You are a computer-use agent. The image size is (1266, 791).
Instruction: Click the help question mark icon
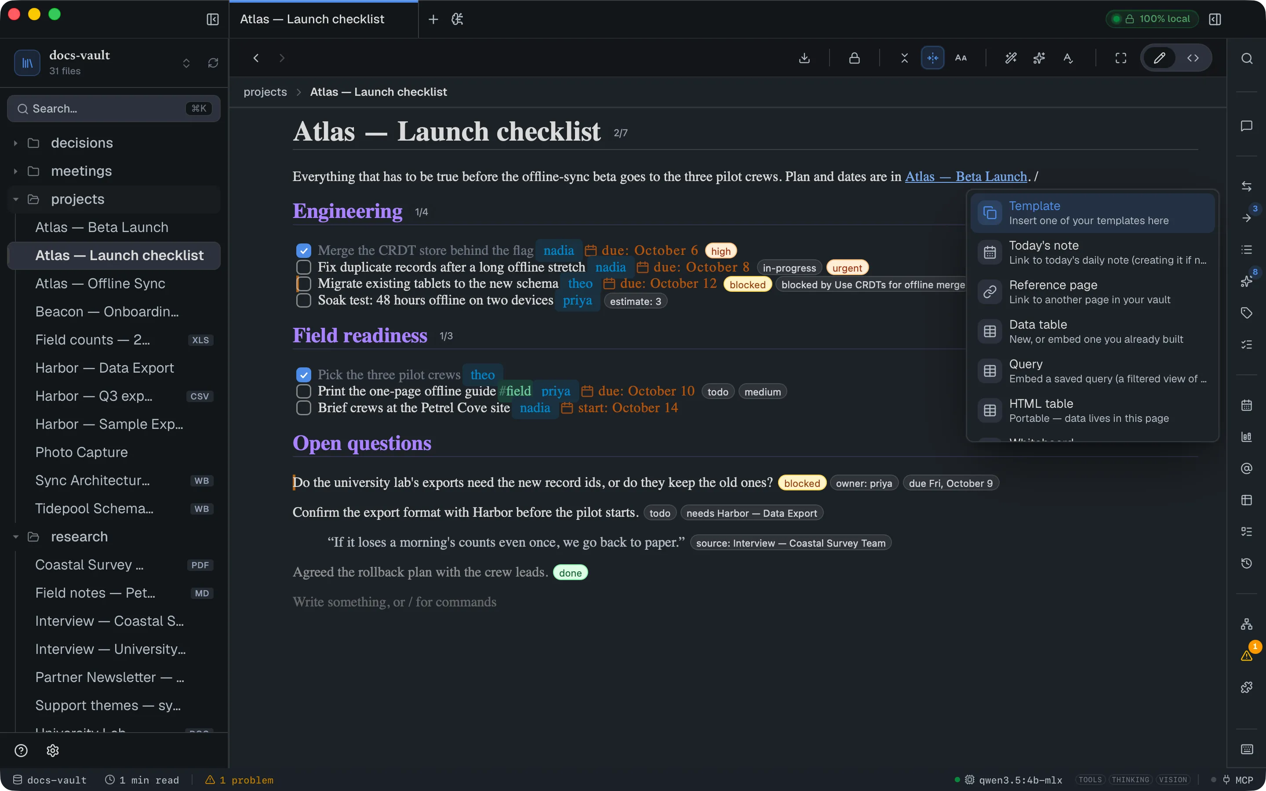(x=21, y=751)
